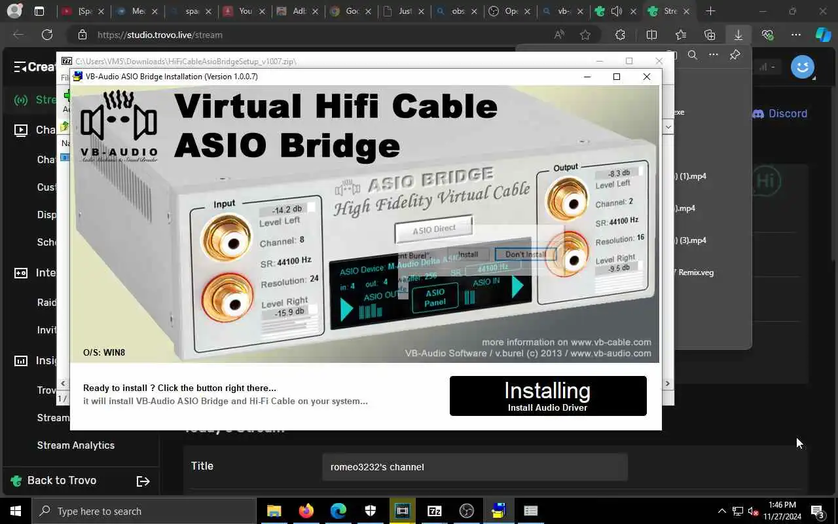The width and height of the screenshot is (838, 524).
Task: Click the blue smiley avatar on Trovo
Action: 802,66
